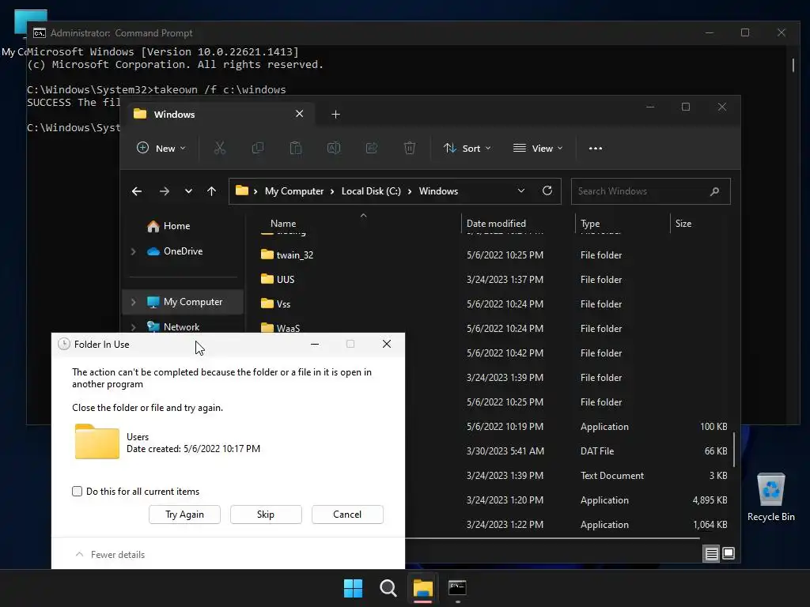Click the Delete trash icon in Explorer
This screenshot has height=607, width=810.
410,148
